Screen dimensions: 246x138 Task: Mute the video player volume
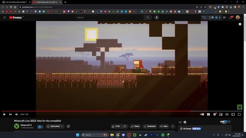pos(16,114)
